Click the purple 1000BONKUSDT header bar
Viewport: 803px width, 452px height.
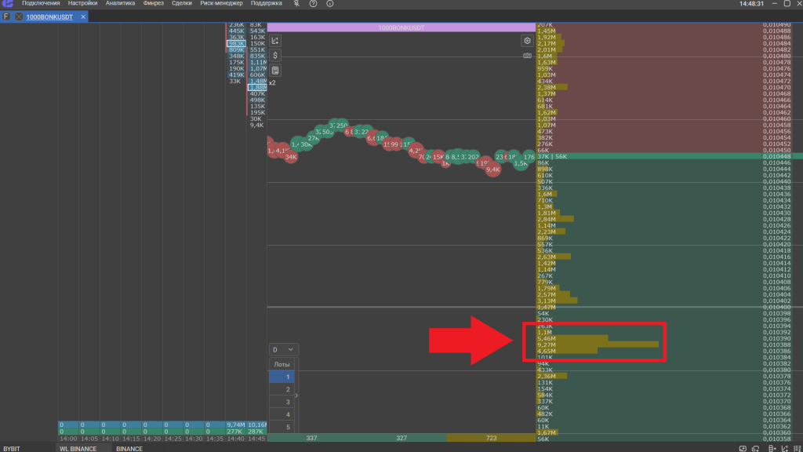tap(401, 27)
